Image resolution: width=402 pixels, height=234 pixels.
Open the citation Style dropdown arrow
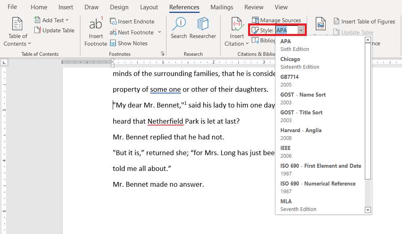pyautogui.click(x=301, y=30)
